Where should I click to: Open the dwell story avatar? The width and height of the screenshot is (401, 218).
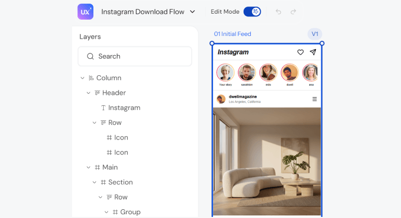[290, 72]
